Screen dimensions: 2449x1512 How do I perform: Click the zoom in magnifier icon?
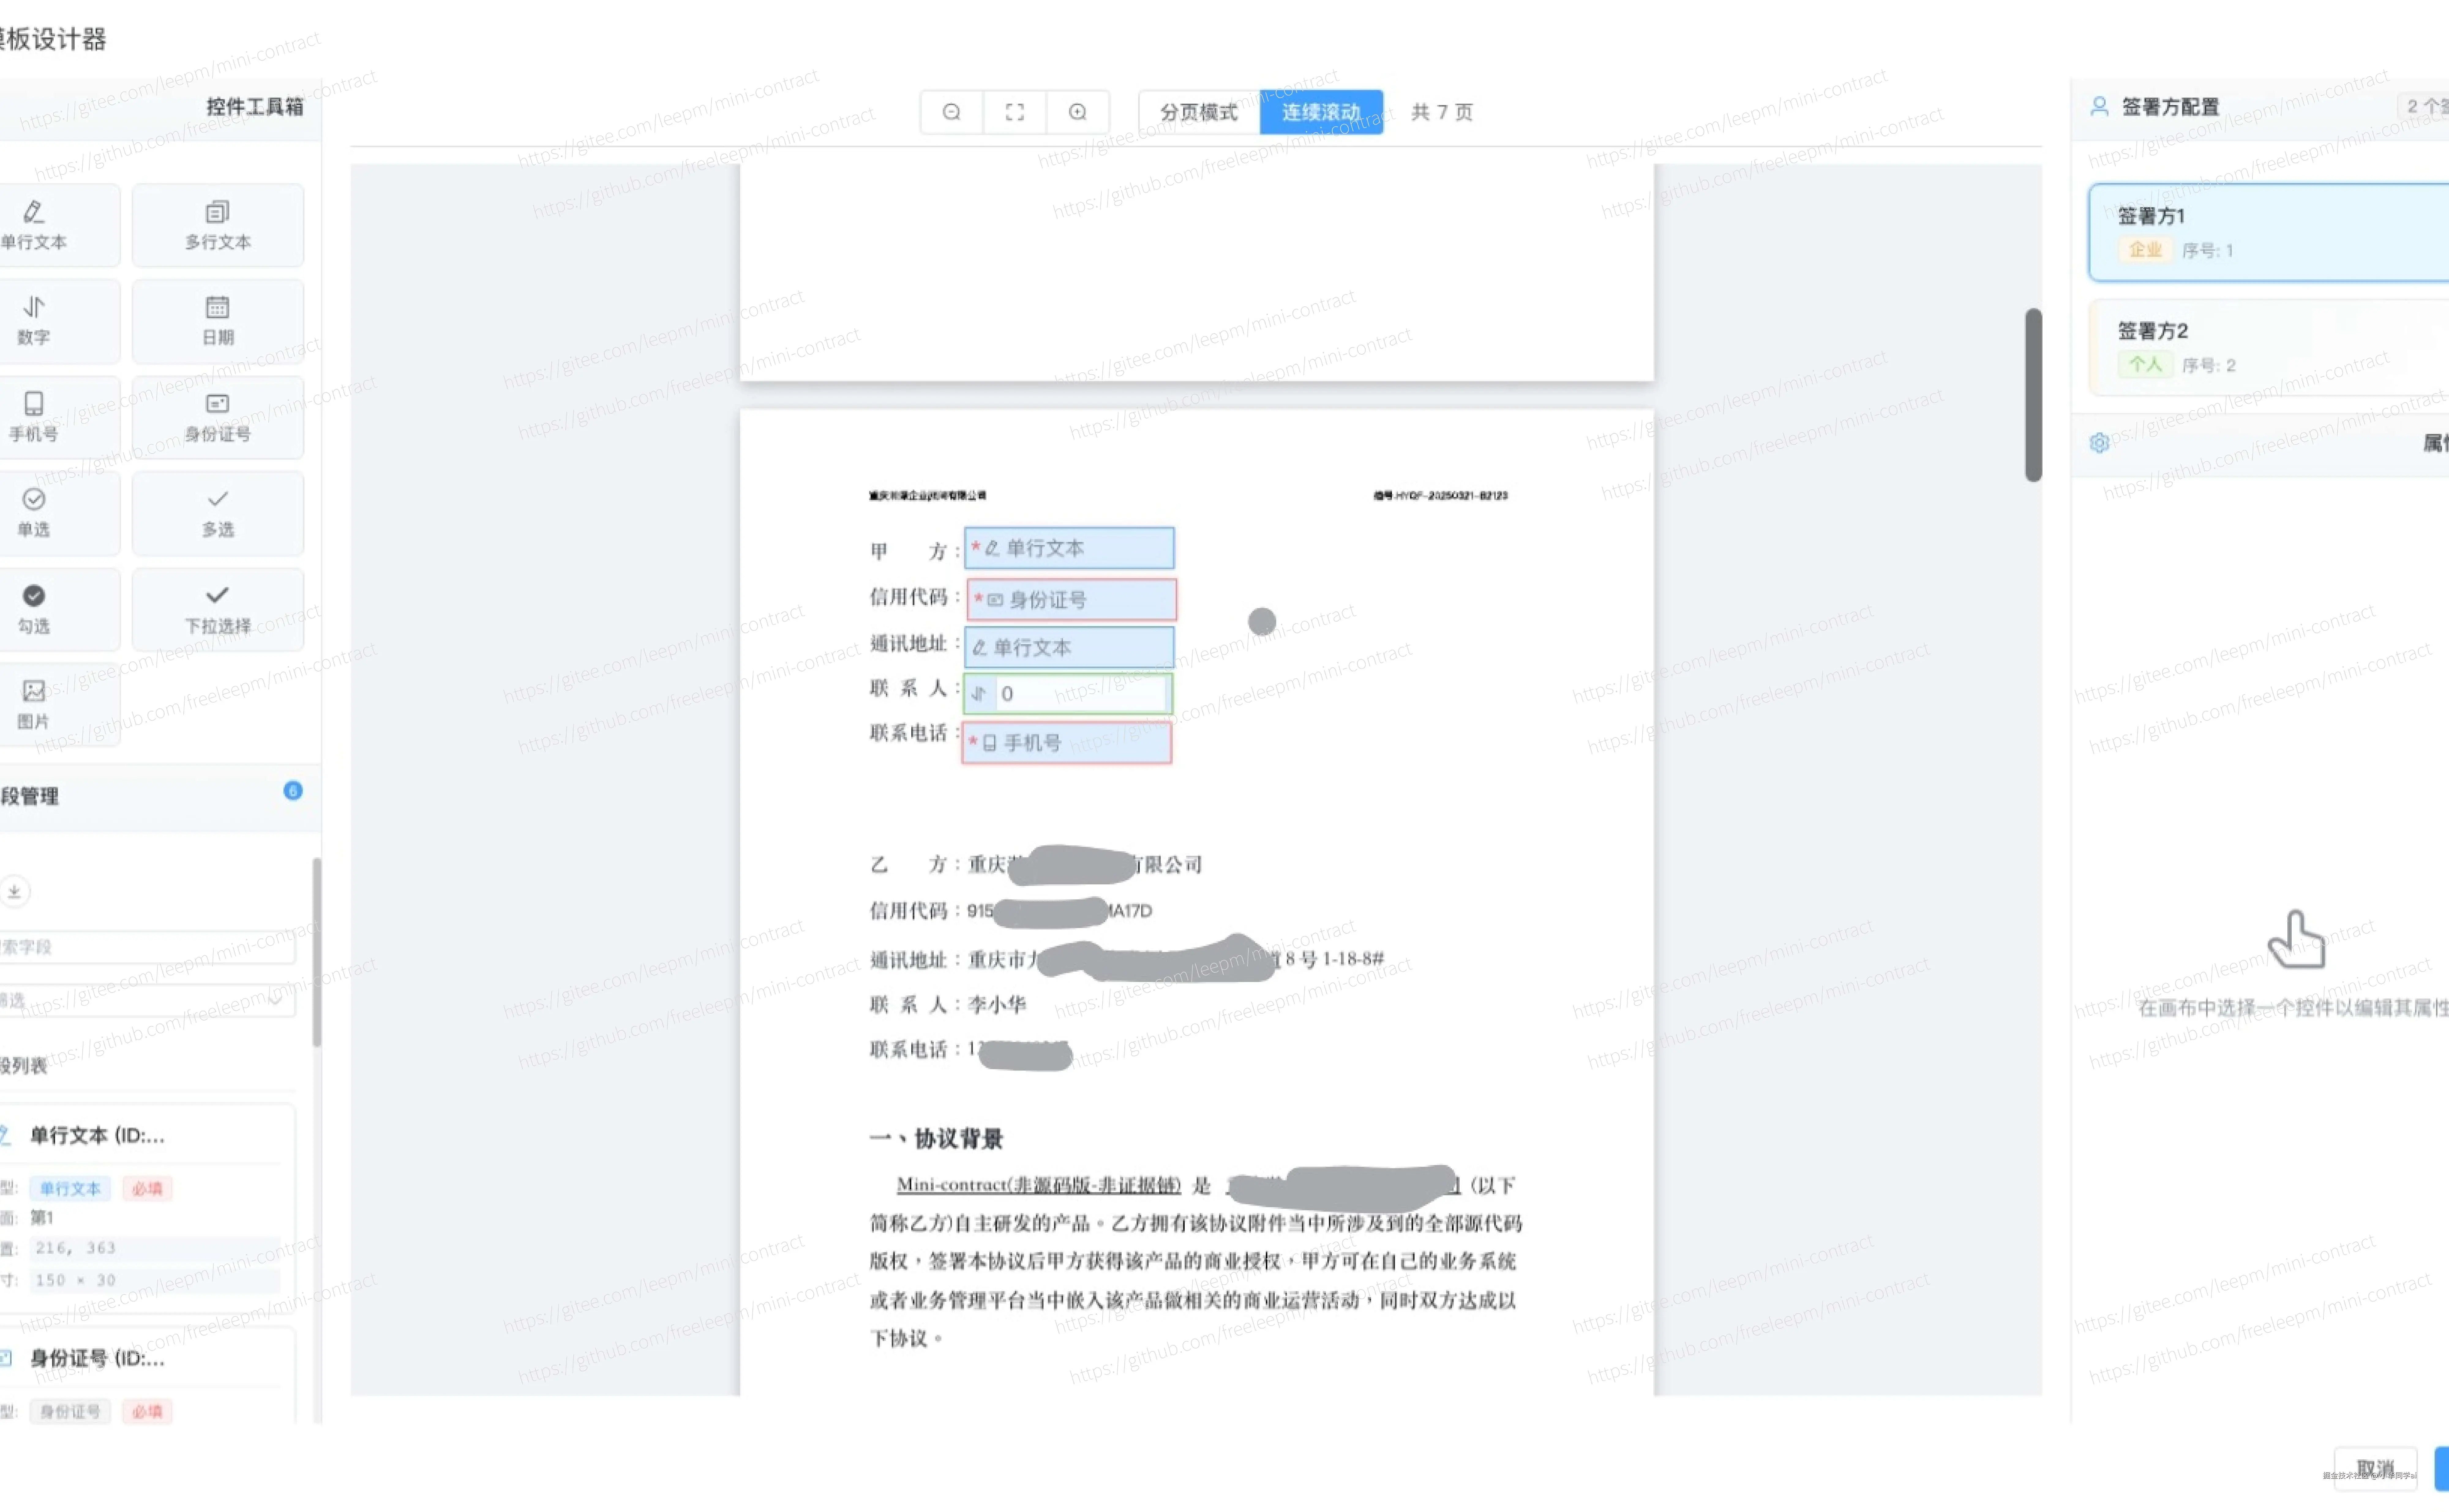click(1078, 112)
